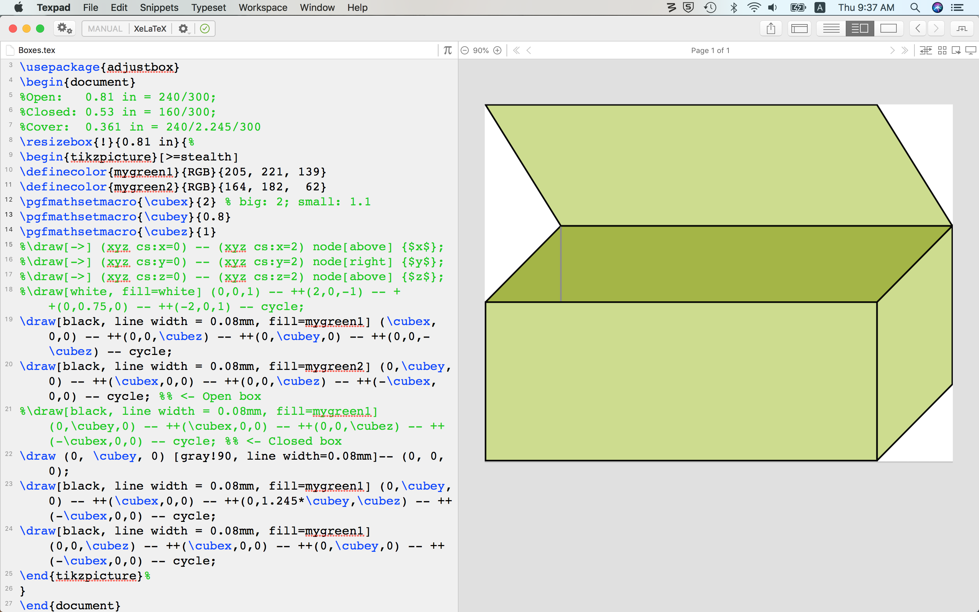
Task: Click the double-gear typeset settings button
Action: tap(64, 28)
